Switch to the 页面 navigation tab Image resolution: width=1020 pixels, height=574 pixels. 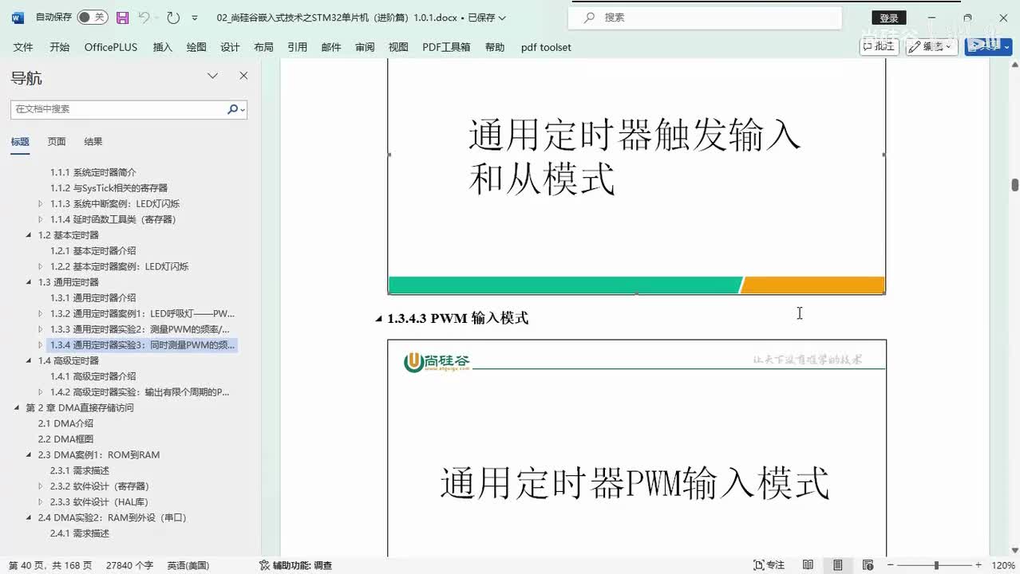click(57, 142)
